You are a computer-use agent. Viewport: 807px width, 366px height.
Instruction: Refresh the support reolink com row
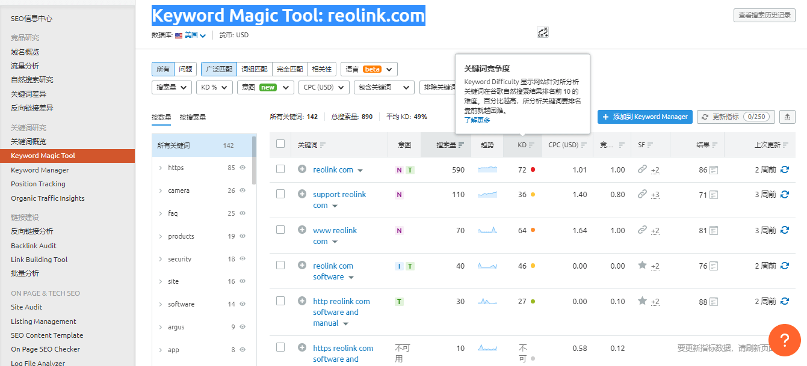click(x=784, y=195)
